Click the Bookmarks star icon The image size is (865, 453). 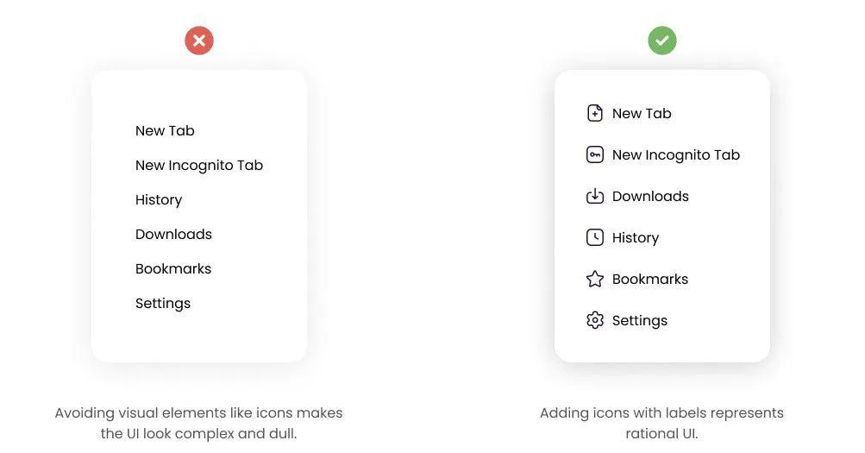(x=595, y=279)
